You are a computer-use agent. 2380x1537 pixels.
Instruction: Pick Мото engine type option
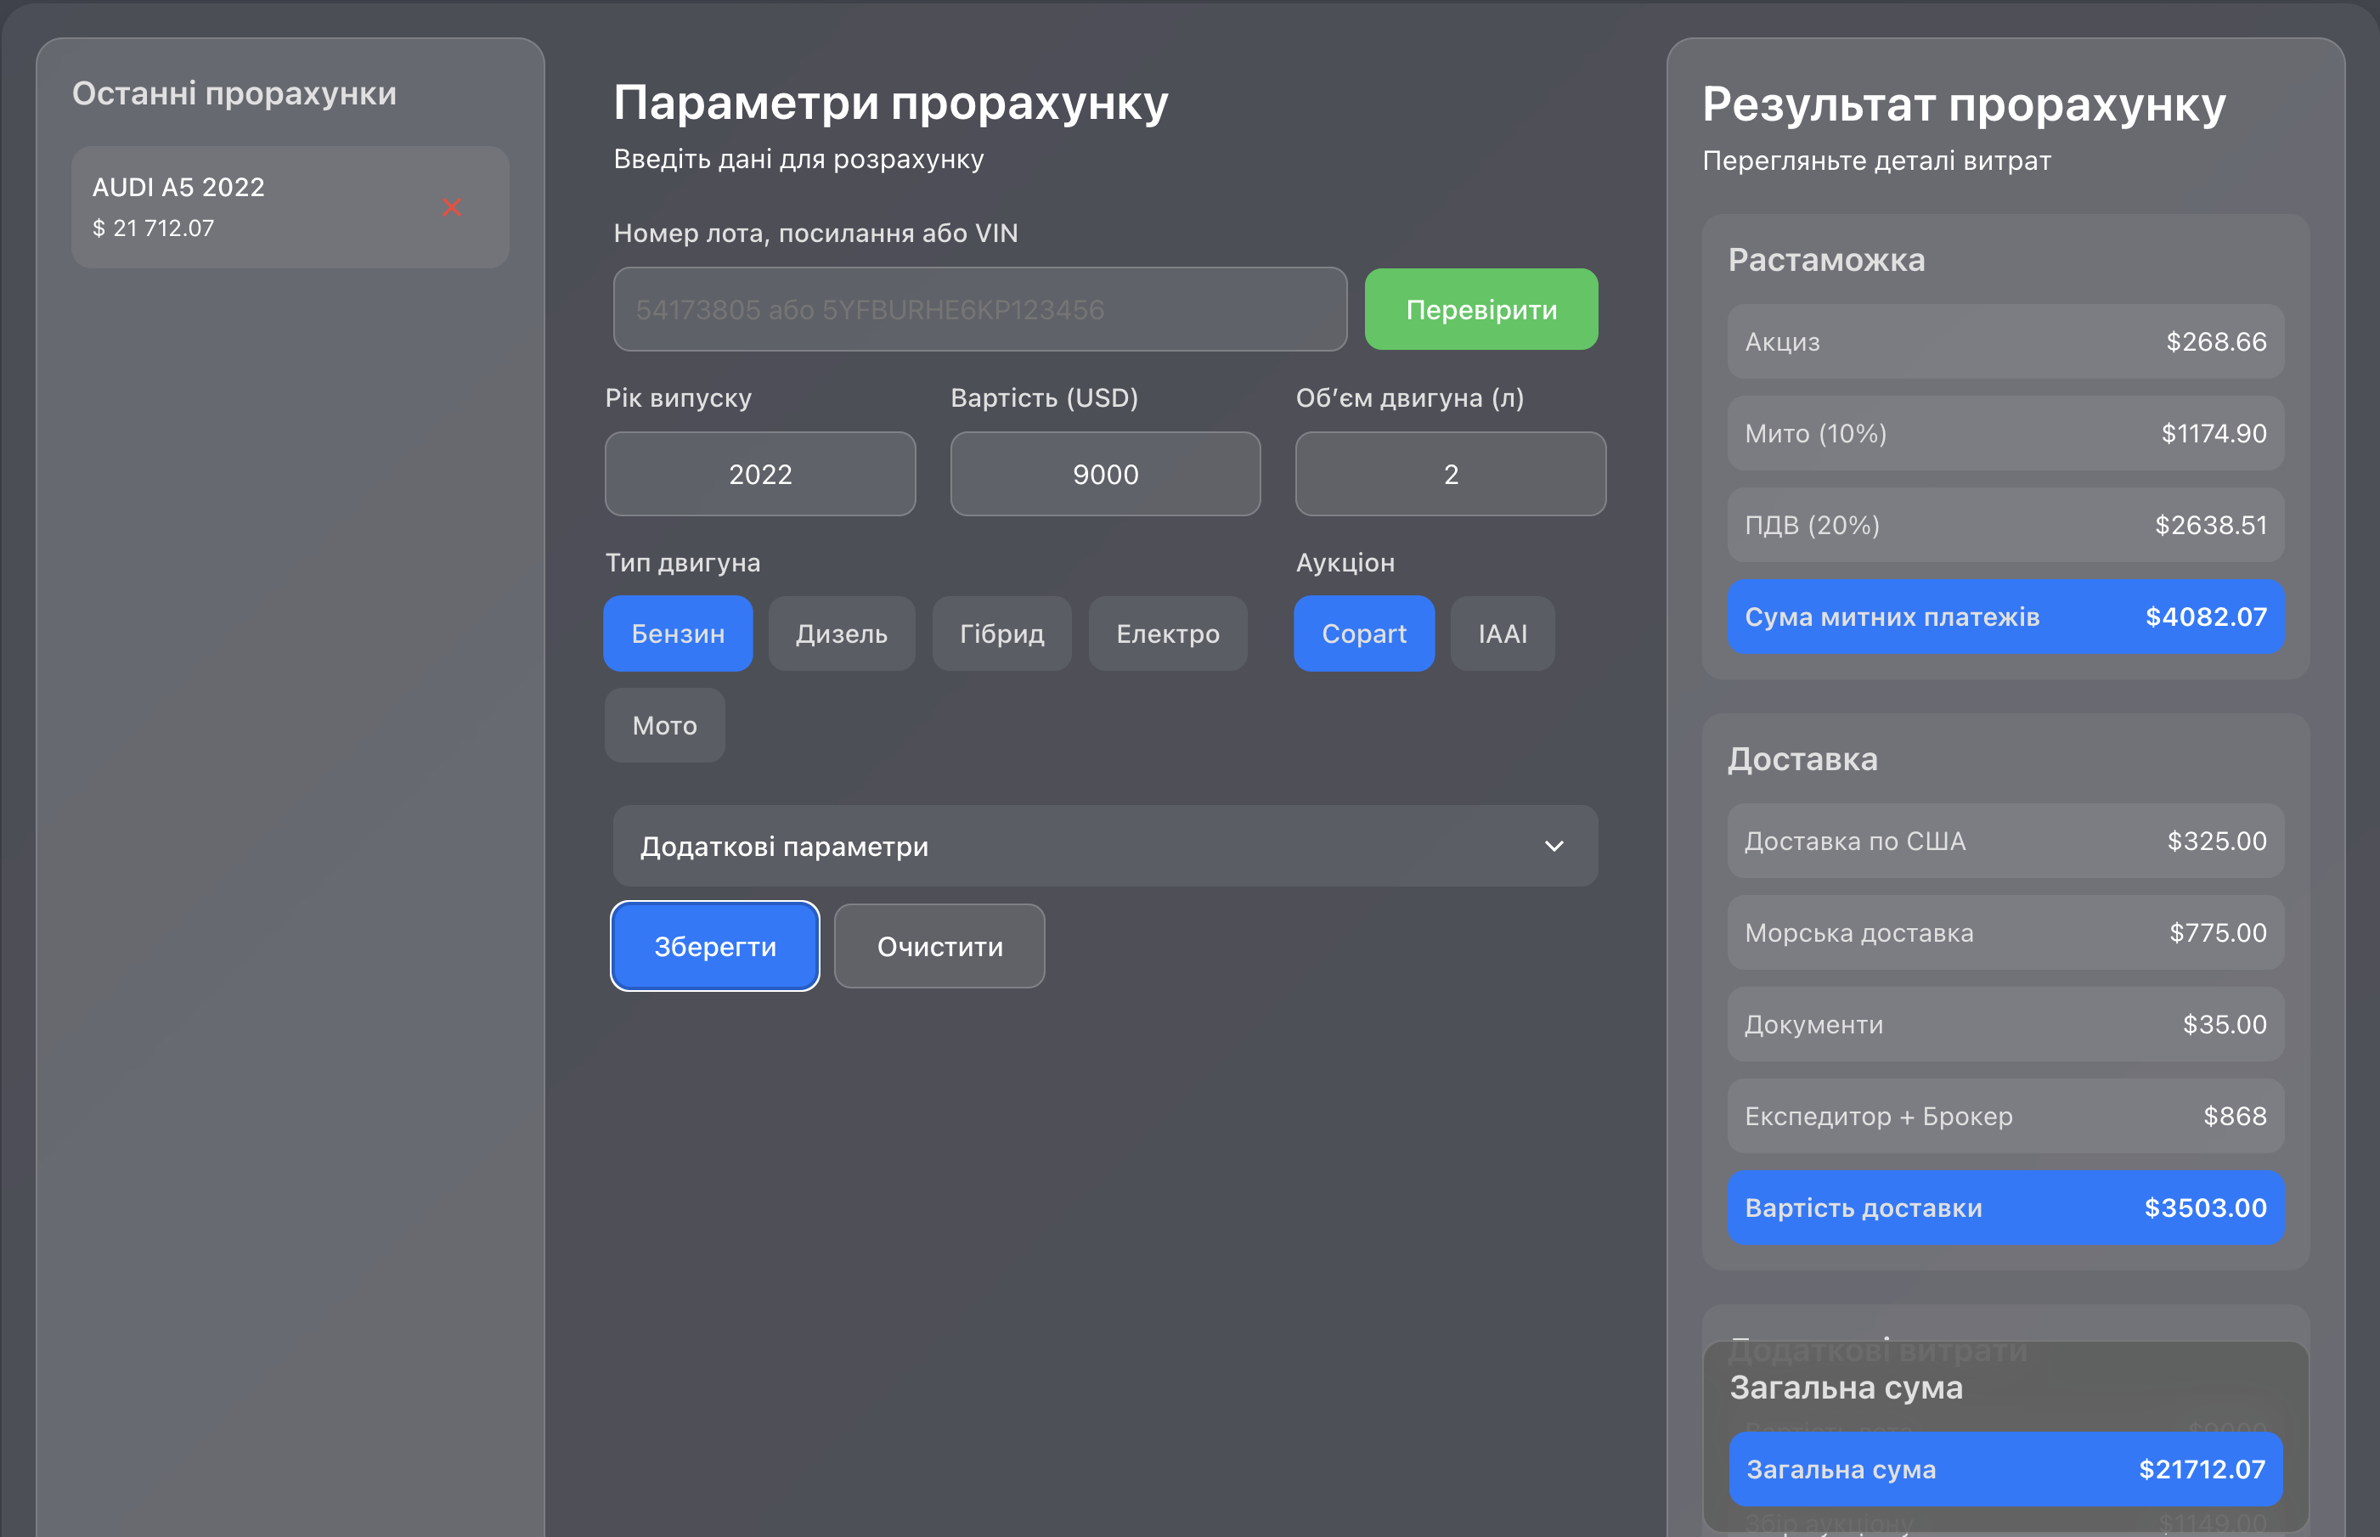664,725
